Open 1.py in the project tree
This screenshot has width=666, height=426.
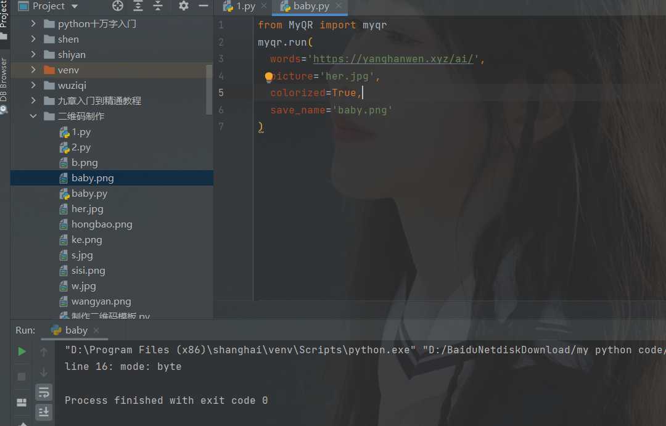81,132
